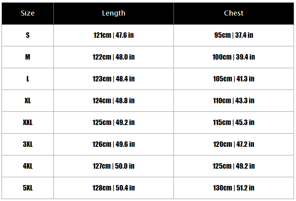Select the XXL size cell
The height and width of the screenshot is (201, 296).
click(x=28, y=123)
